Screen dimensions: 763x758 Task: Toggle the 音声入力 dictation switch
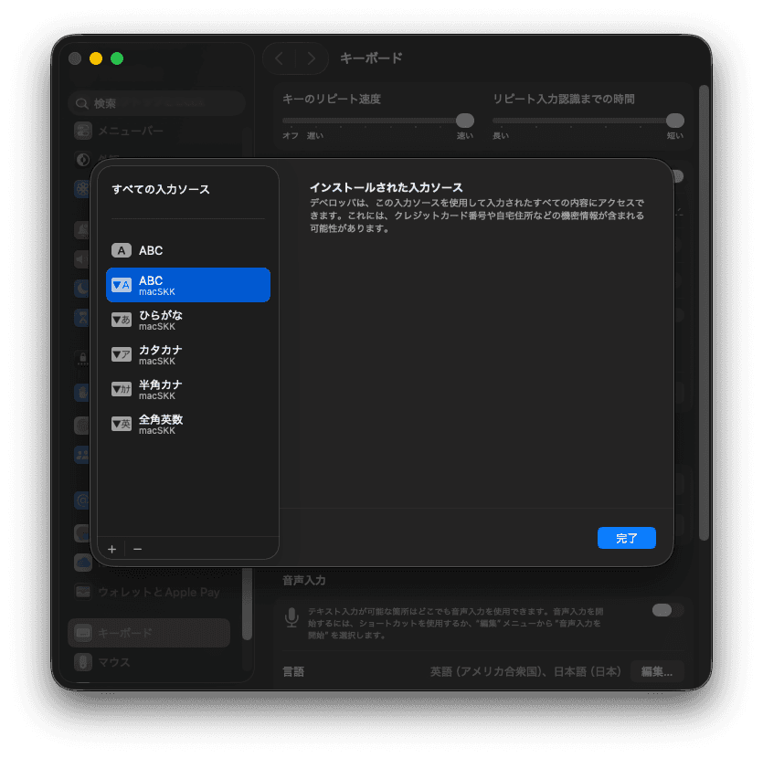(x=668, y=610)
